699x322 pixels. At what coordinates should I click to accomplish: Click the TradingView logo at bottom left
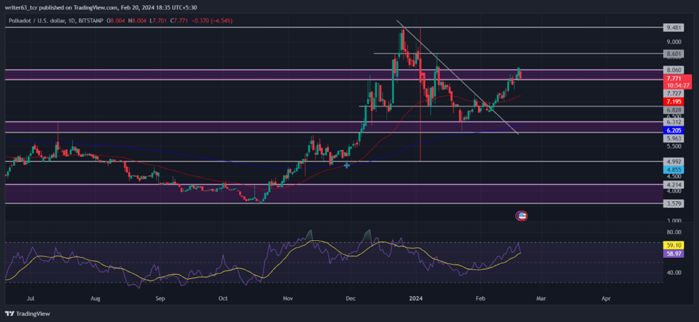pos(27,314)
